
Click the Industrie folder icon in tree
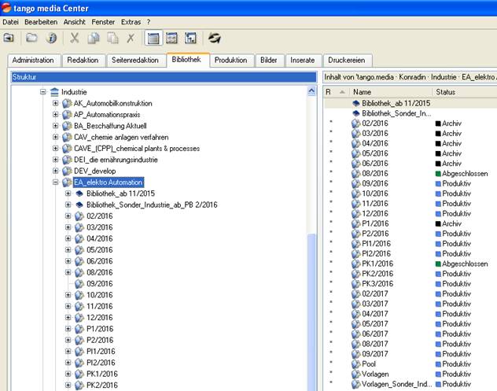click(x=54, y=92)
